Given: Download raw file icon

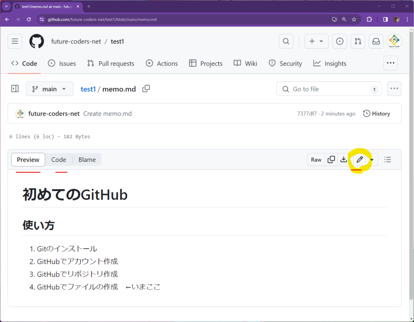Looking at the screenshot, I should pyautogui.click(x=344, y=159).
